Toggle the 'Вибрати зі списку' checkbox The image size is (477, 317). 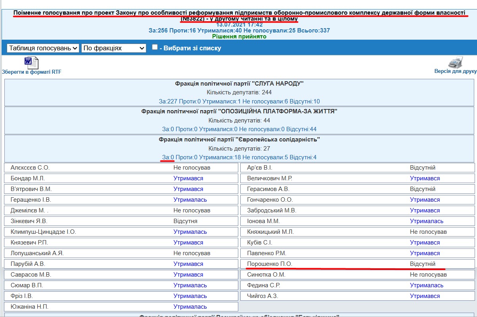(x=155, y=47)
